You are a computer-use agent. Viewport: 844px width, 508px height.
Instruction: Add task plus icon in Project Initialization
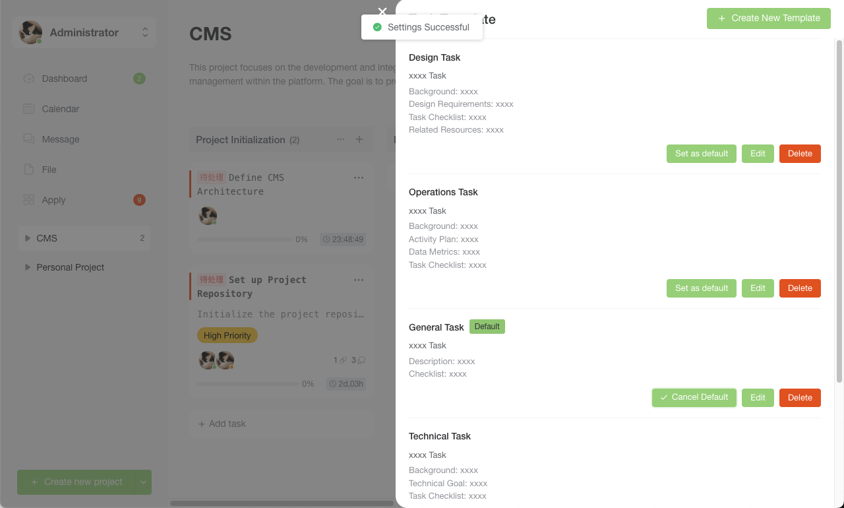[x=359, y=139]
